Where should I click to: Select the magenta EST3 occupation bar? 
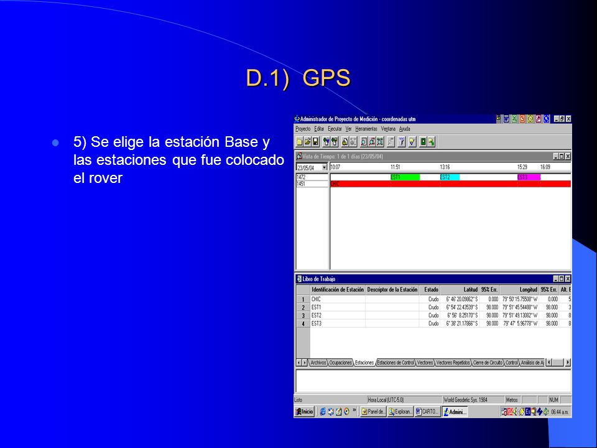click(529, 177)
